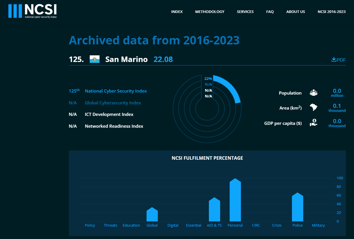
Task: Click the National Cyber Security Index link
Action: 116,91
